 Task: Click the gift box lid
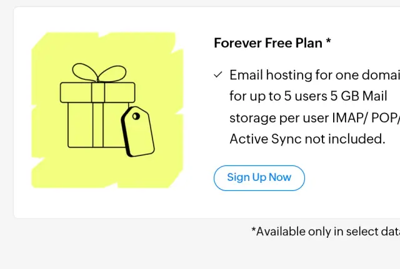tap(97, 92)
